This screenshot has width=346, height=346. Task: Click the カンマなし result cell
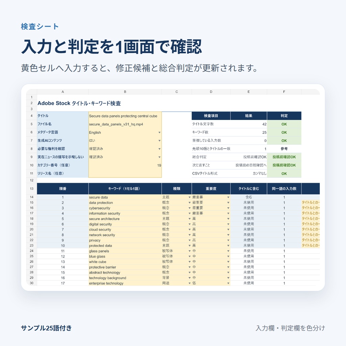coord(249,174)
